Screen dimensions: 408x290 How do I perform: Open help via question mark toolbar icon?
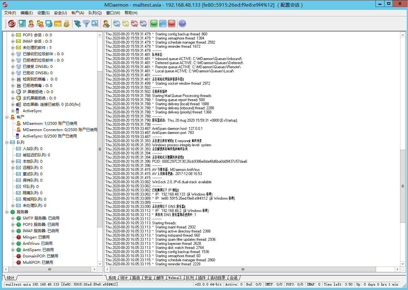[x=182, y=23]
